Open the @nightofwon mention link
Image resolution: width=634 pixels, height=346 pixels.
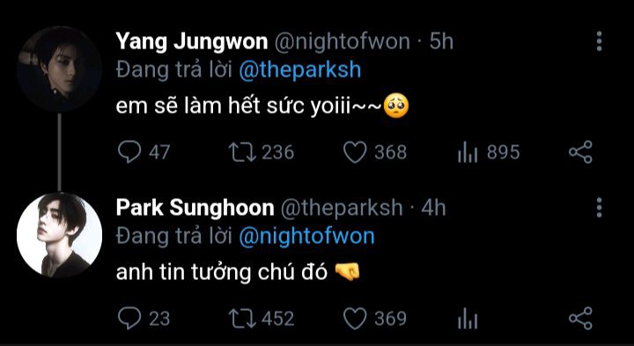pos(306,237)
